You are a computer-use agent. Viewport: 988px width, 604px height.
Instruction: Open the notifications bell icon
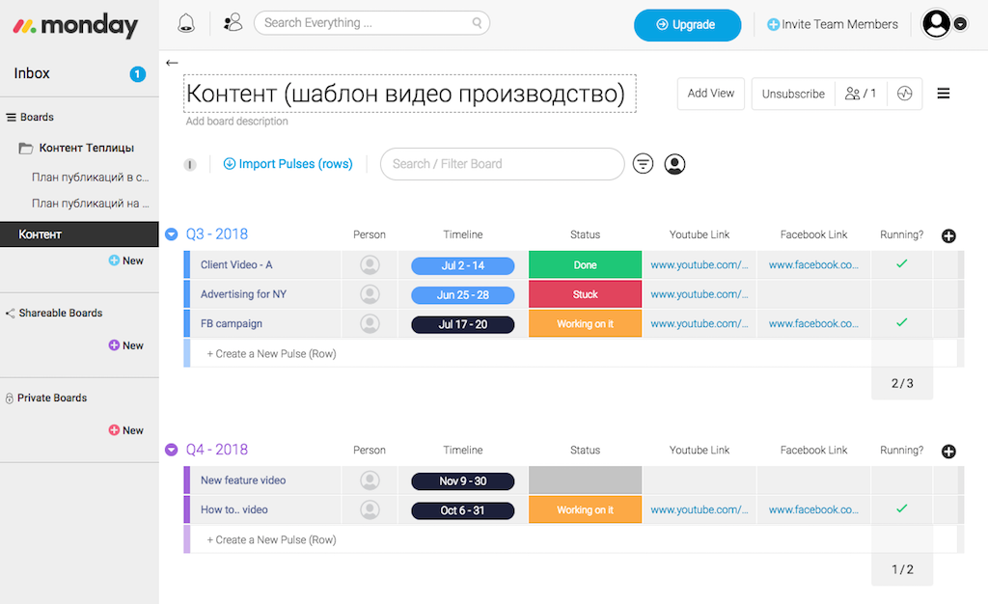click(186, 23)
